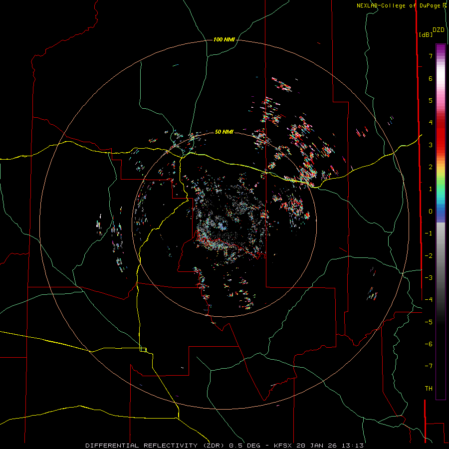The image size is (449, 449).
Task: Click the KFSX radar site identifier
Action: [283, 446]
